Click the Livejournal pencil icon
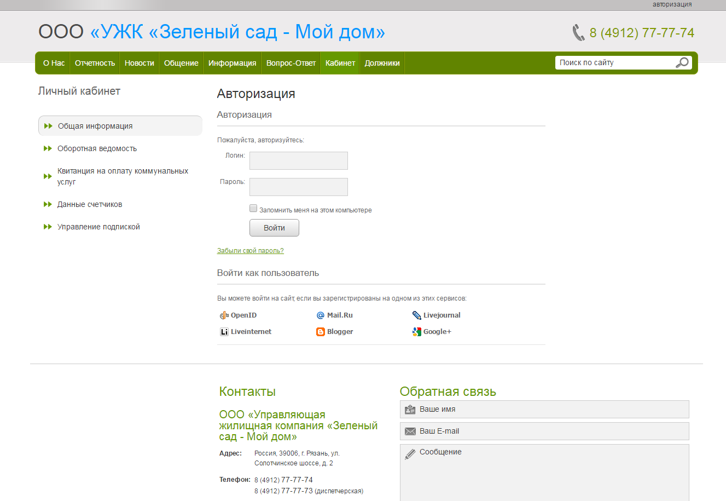726x501 pixels. [417, 315]
